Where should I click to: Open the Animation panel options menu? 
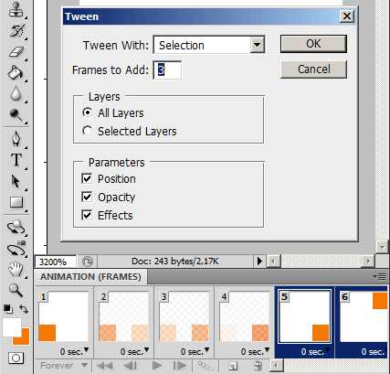(380, 276)
